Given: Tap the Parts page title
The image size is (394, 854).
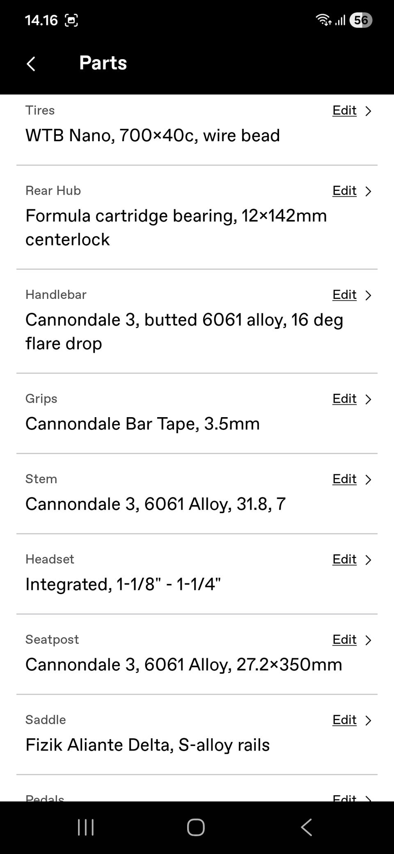Looking at the screenshot, I should 103,63.
